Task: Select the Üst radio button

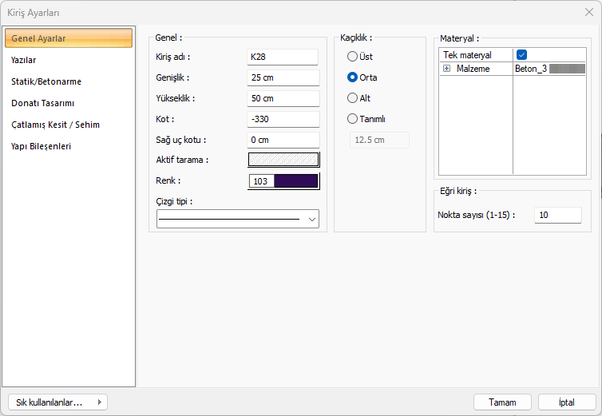Action: click(x=352, y=57)
